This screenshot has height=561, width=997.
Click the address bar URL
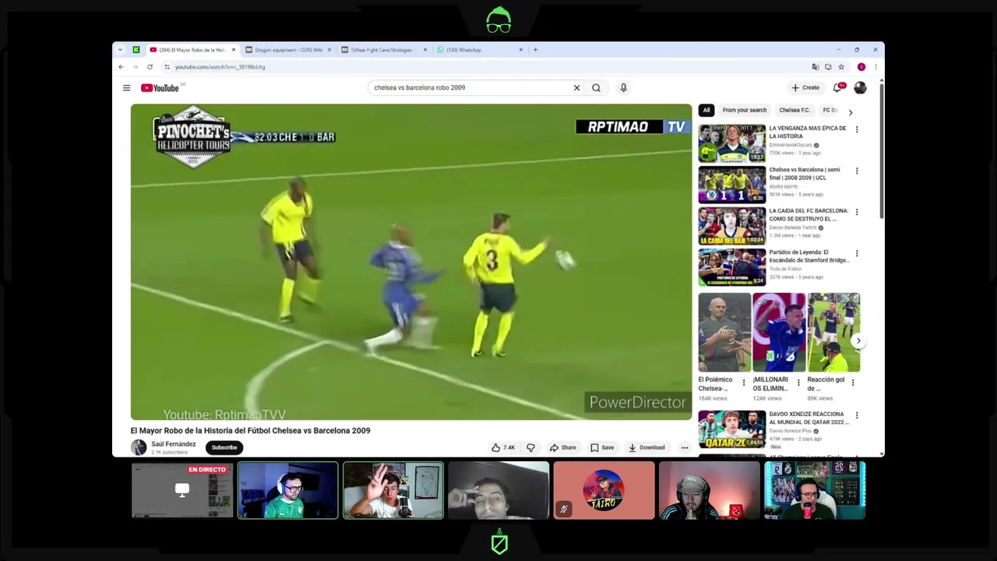click(220, 67)
